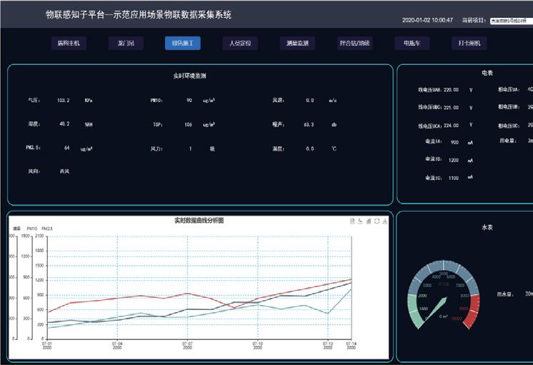The width and height of the screenshot is (533, 365).
Task: Toggle the PM2.5 series in the chart legend
Action: [x=47, y=229]
